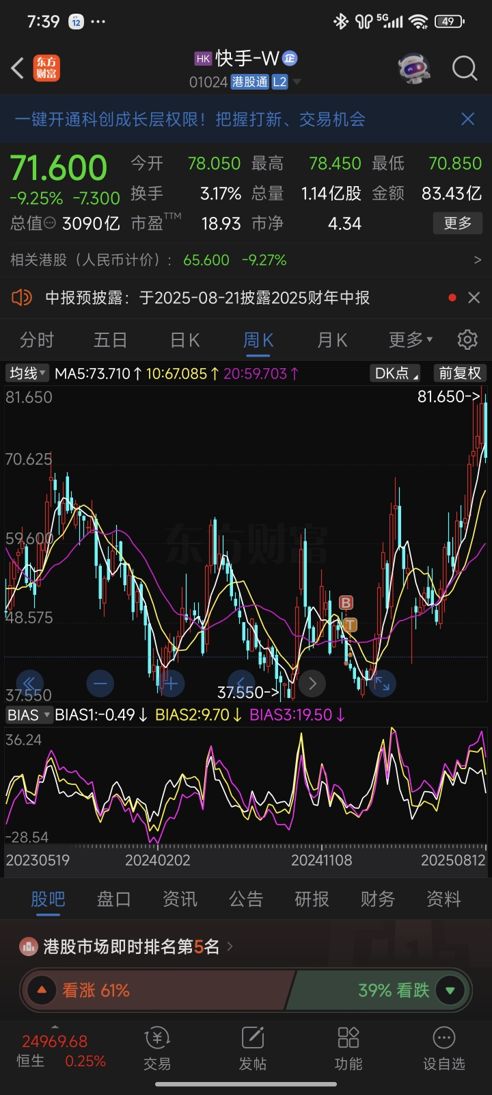Open the 发帖 post icon
Screen dimensions: 492x1095
[x=253, y=1049]
